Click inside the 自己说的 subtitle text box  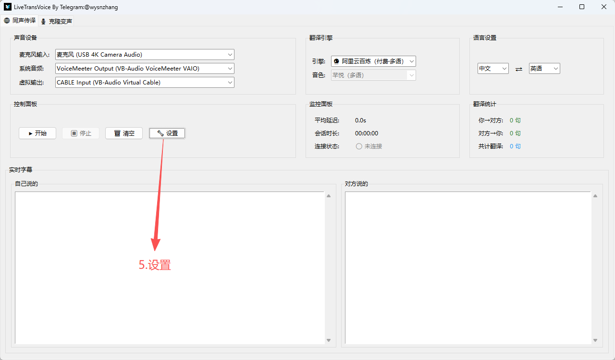(170, 267)
